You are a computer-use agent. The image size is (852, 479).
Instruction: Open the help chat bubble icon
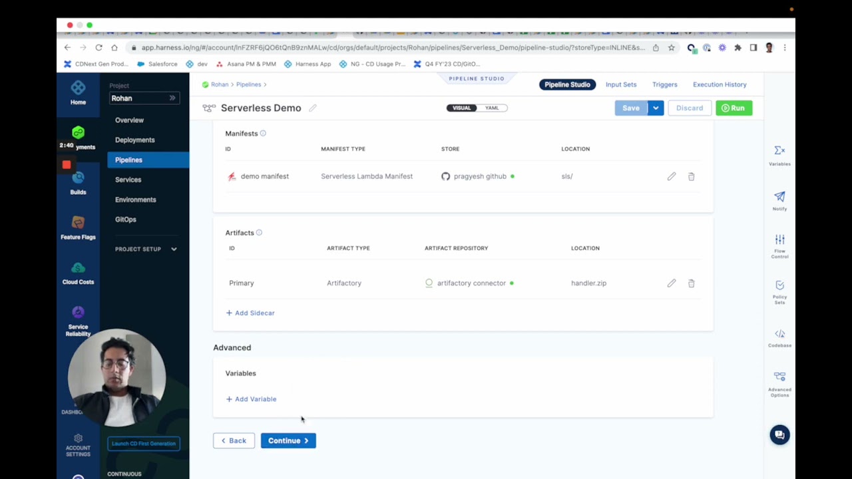click(779, 435)
